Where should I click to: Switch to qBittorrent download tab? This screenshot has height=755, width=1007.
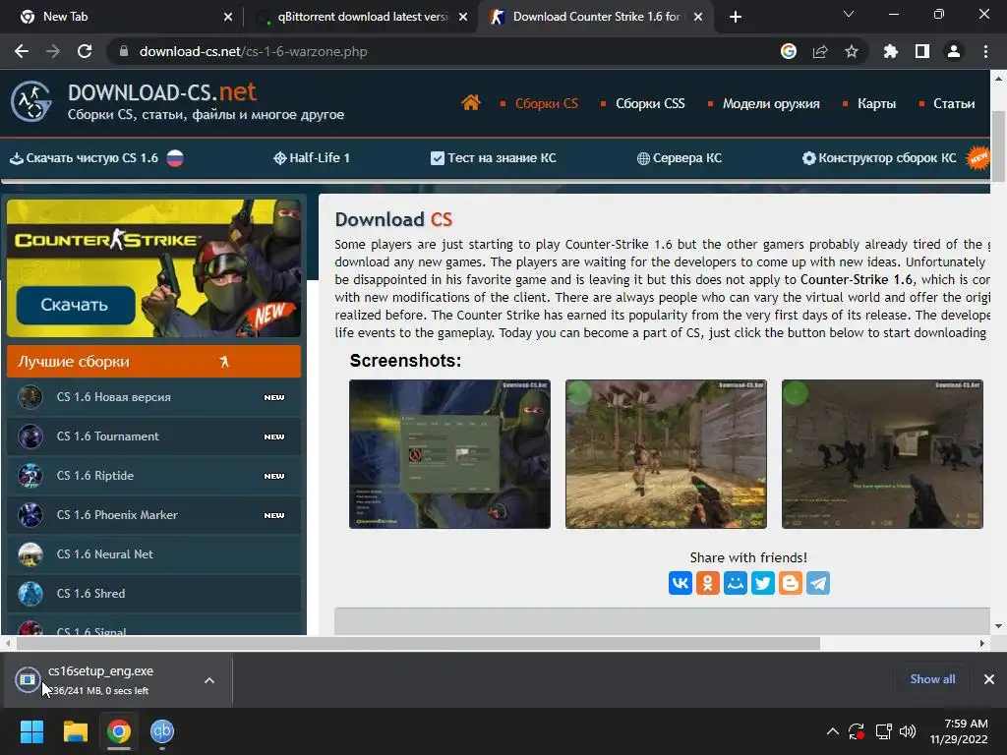[363, 17]
